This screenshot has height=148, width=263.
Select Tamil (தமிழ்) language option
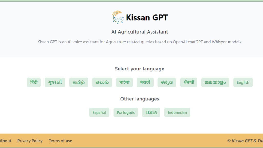point(79,82)
